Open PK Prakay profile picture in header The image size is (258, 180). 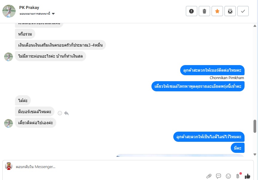pos(9,11)
